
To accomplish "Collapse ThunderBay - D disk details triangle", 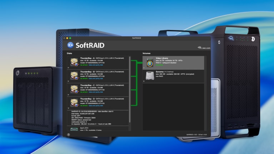I will 69,108.
